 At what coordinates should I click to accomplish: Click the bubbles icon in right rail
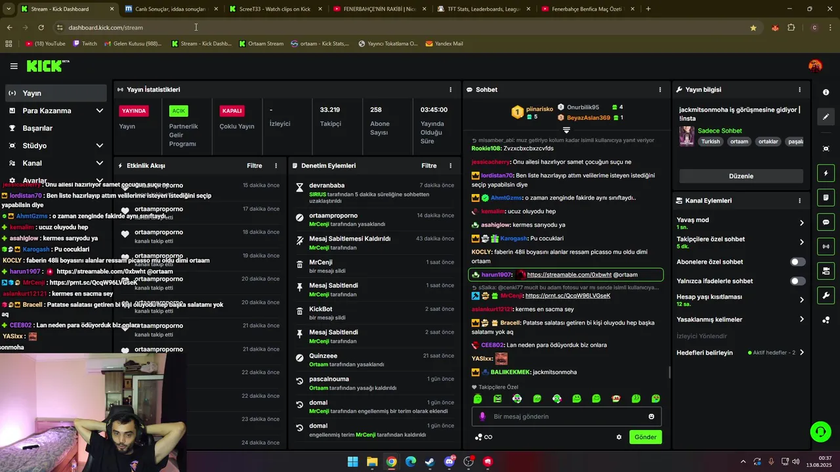[826, 320]
